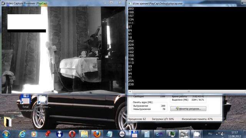
Task: Click the Невыгружаемая value 78
Action: (x=164, y=109)
